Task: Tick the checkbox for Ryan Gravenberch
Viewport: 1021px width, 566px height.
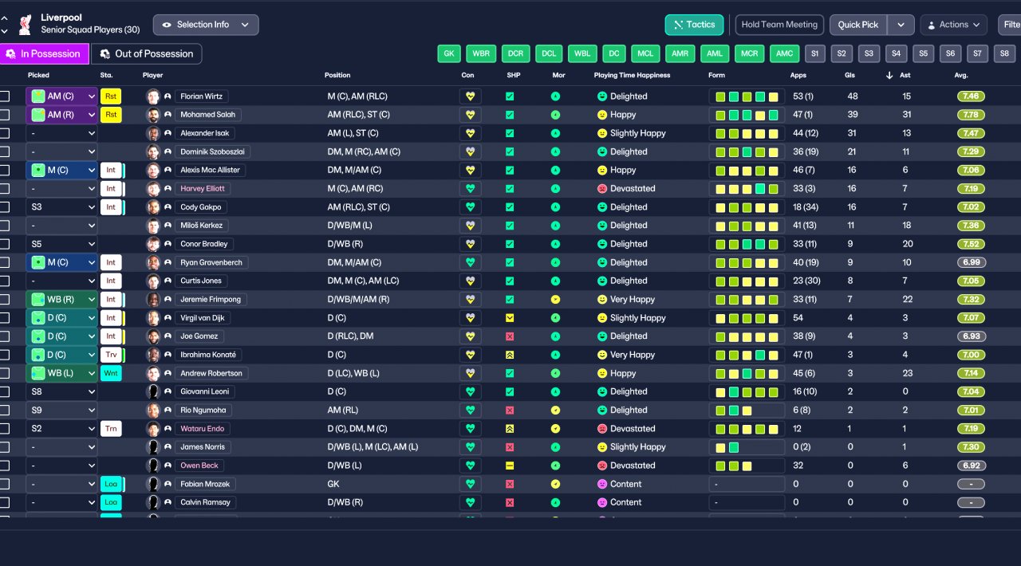Action: tap(5, 262)
